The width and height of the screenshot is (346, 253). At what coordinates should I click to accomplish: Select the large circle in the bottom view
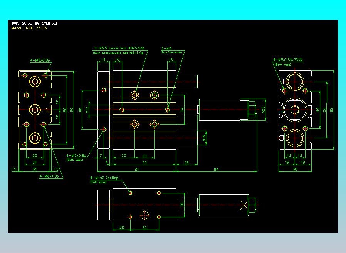coord(144,215)
